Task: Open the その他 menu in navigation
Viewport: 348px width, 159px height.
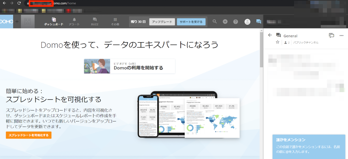Action: tap(115, 22)
